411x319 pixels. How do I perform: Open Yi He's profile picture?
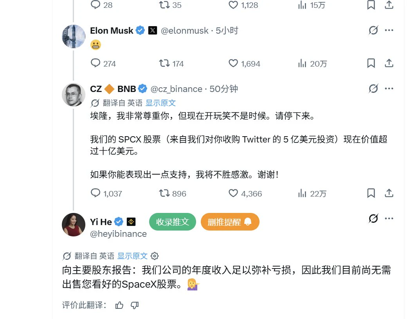[x=74, y=225]
